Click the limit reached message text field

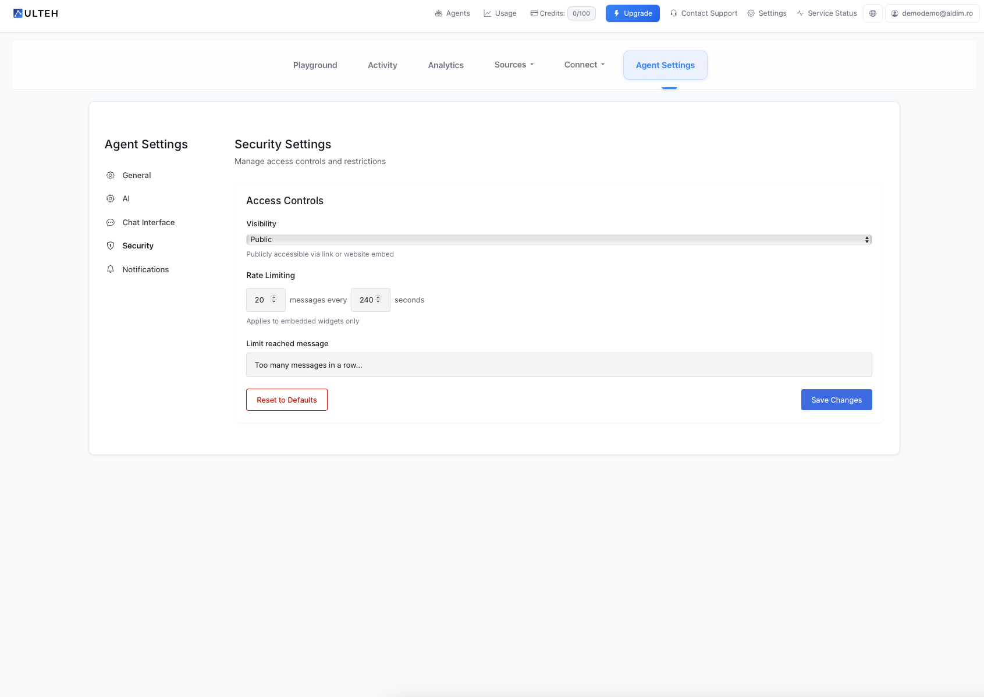point(559,365)
